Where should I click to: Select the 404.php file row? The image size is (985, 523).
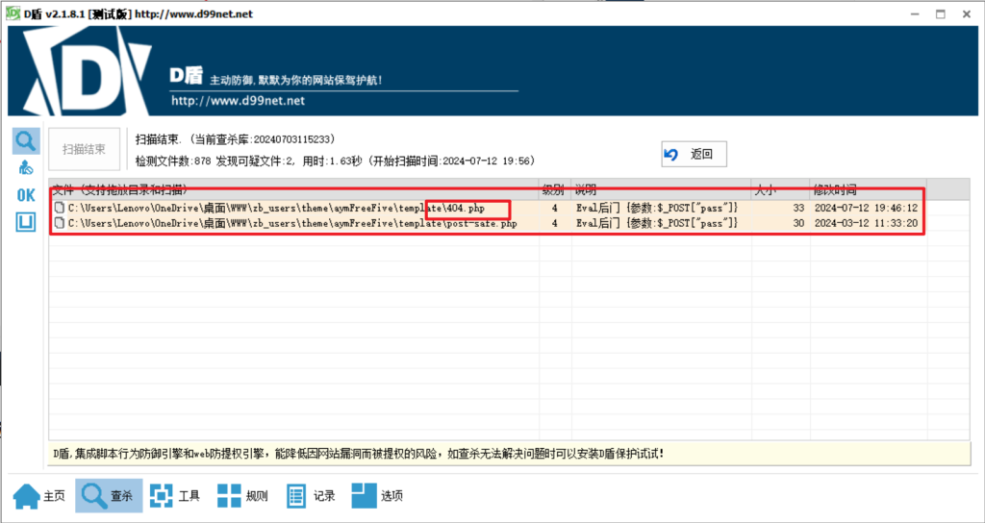pyautogui.click(x=289, y=208)
